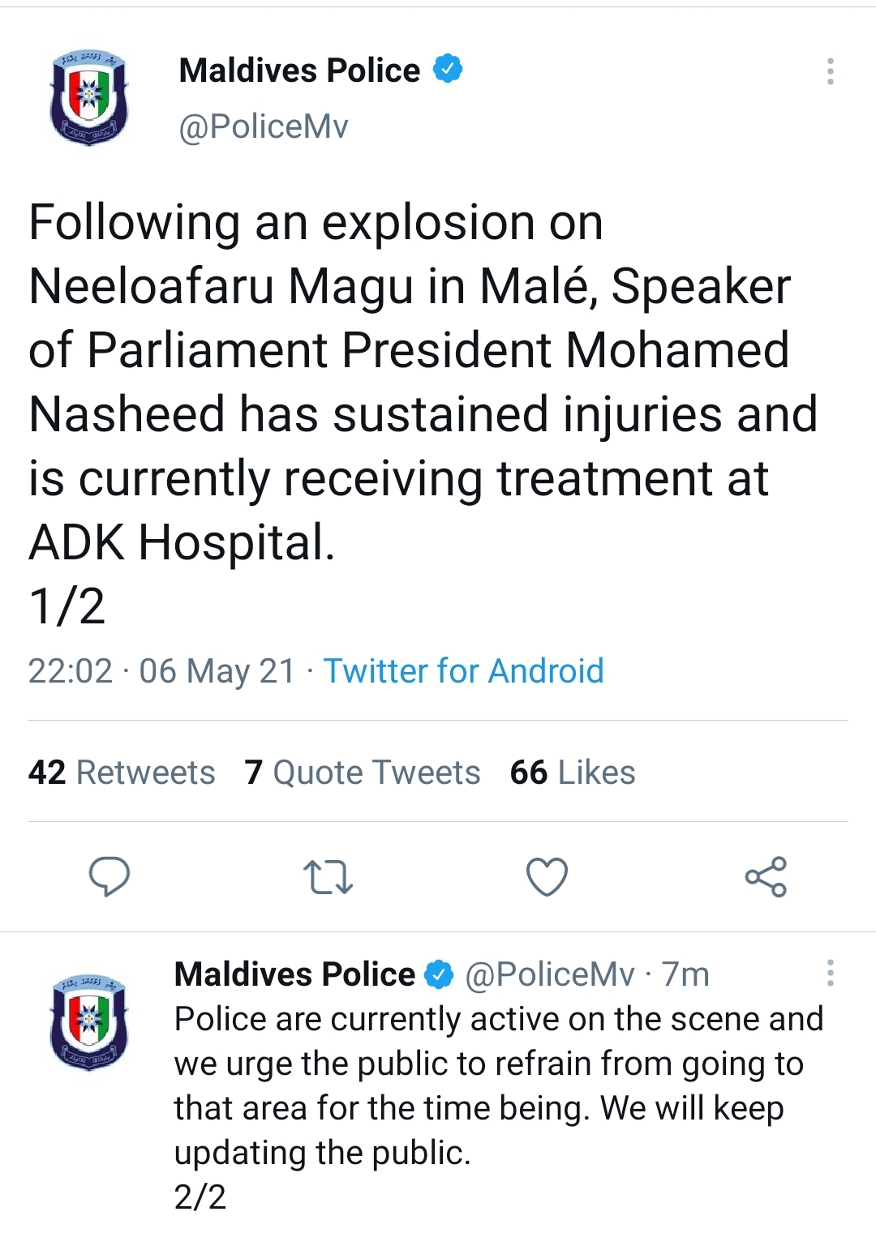876x1233 pixels.
Task: Open the @PoliceMv handle in header
Action: pyautogui.click(x=264, y=126)
